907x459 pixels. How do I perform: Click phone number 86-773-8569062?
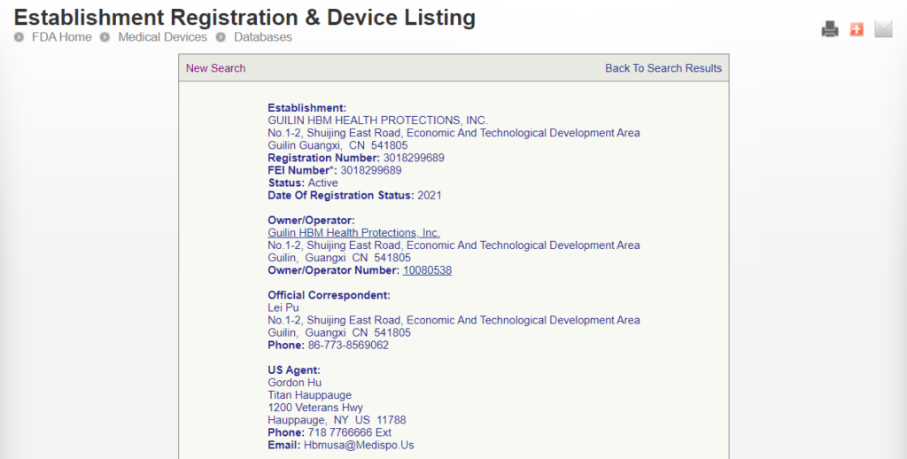click(348, 345)
